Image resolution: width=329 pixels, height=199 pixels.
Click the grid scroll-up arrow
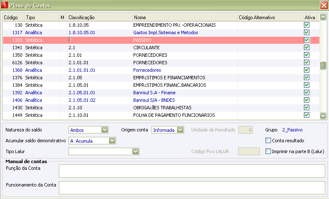[x=323, y=17]
